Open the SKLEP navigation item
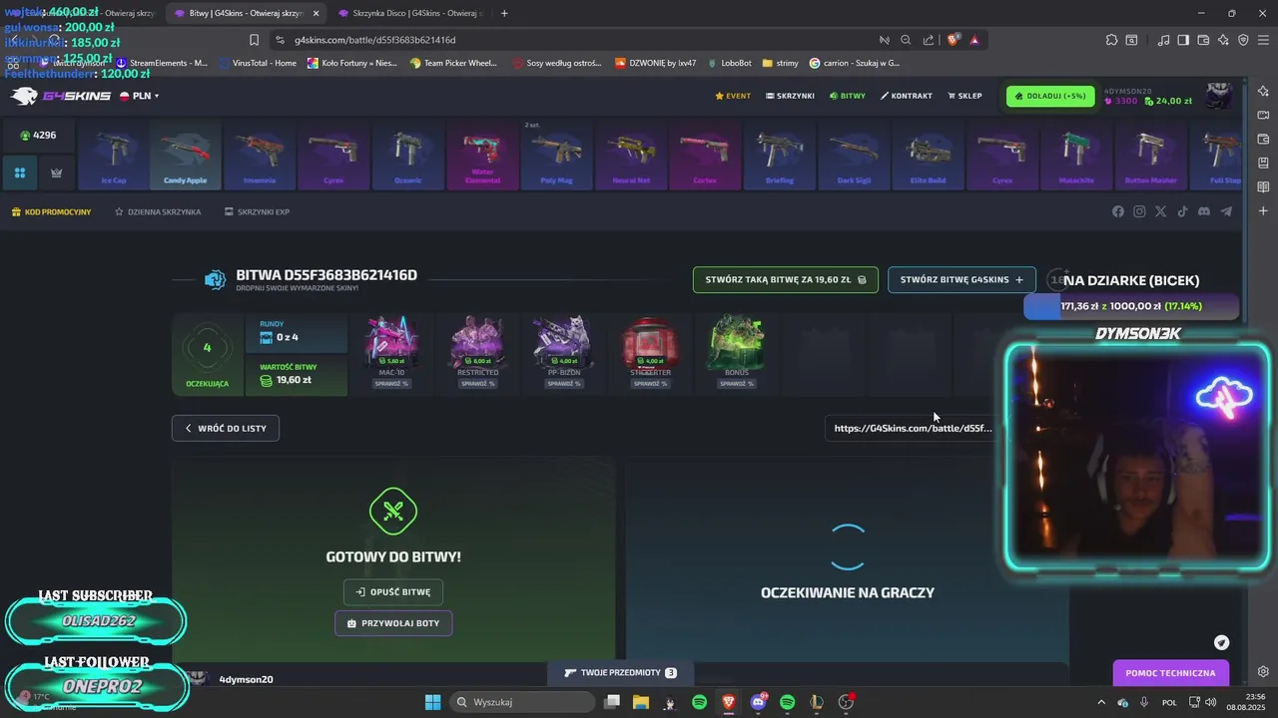The height and width of the screenshot is (718, 1278). (x=964, y=96)
